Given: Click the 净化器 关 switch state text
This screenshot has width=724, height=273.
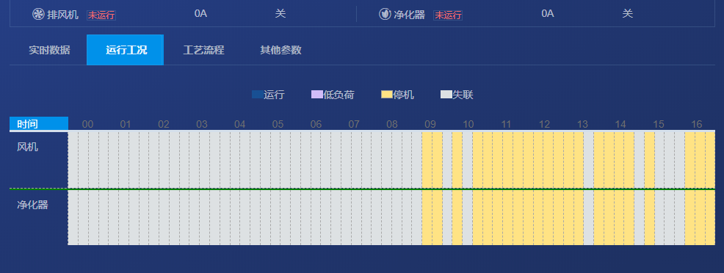Looking at the screenshot, I should pyautogui.click(x=628, y=14).
